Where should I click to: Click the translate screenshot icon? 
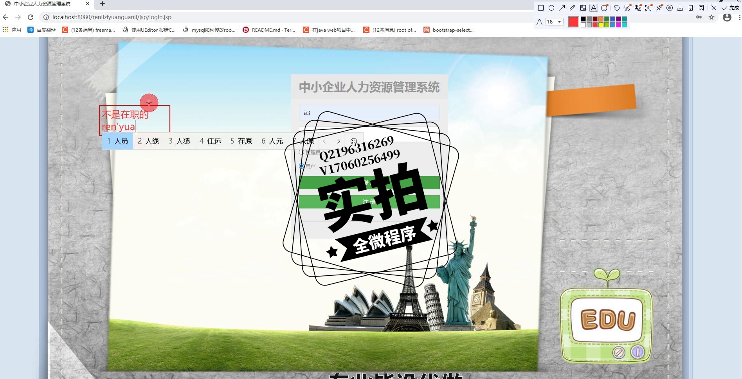(638, 8)
